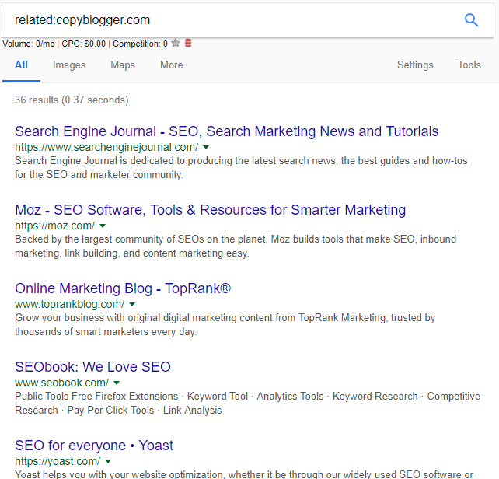
Task: Click the grey star icon beside Competition
Action: (x=176, y=44)
